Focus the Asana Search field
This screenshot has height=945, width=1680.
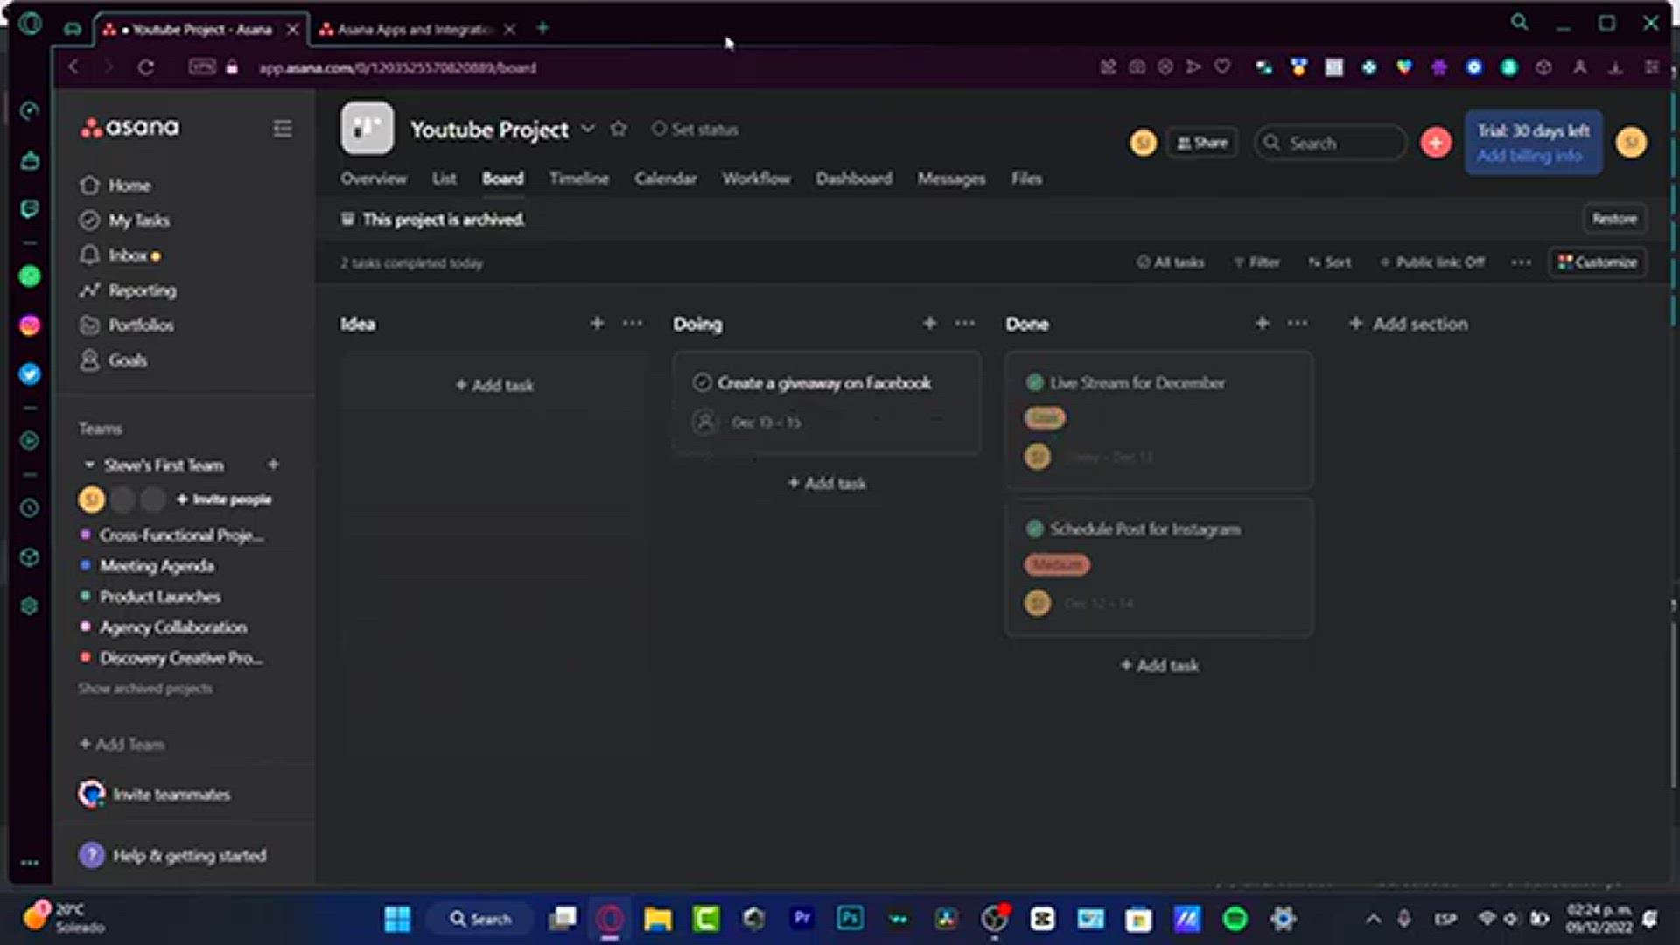[1330, 143]
